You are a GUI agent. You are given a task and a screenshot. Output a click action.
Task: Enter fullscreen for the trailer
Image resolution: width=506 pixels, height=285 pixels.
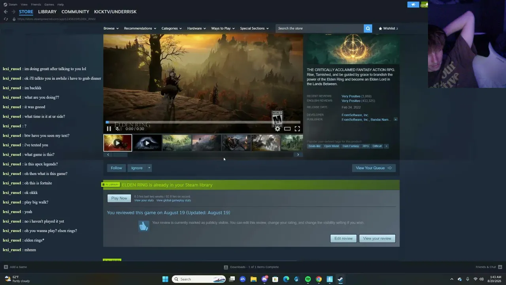coord(297,129)
